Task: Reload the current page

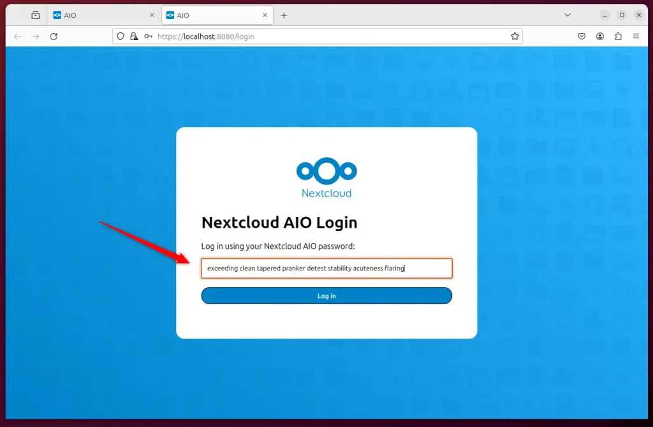Action: tap(54, 36)
